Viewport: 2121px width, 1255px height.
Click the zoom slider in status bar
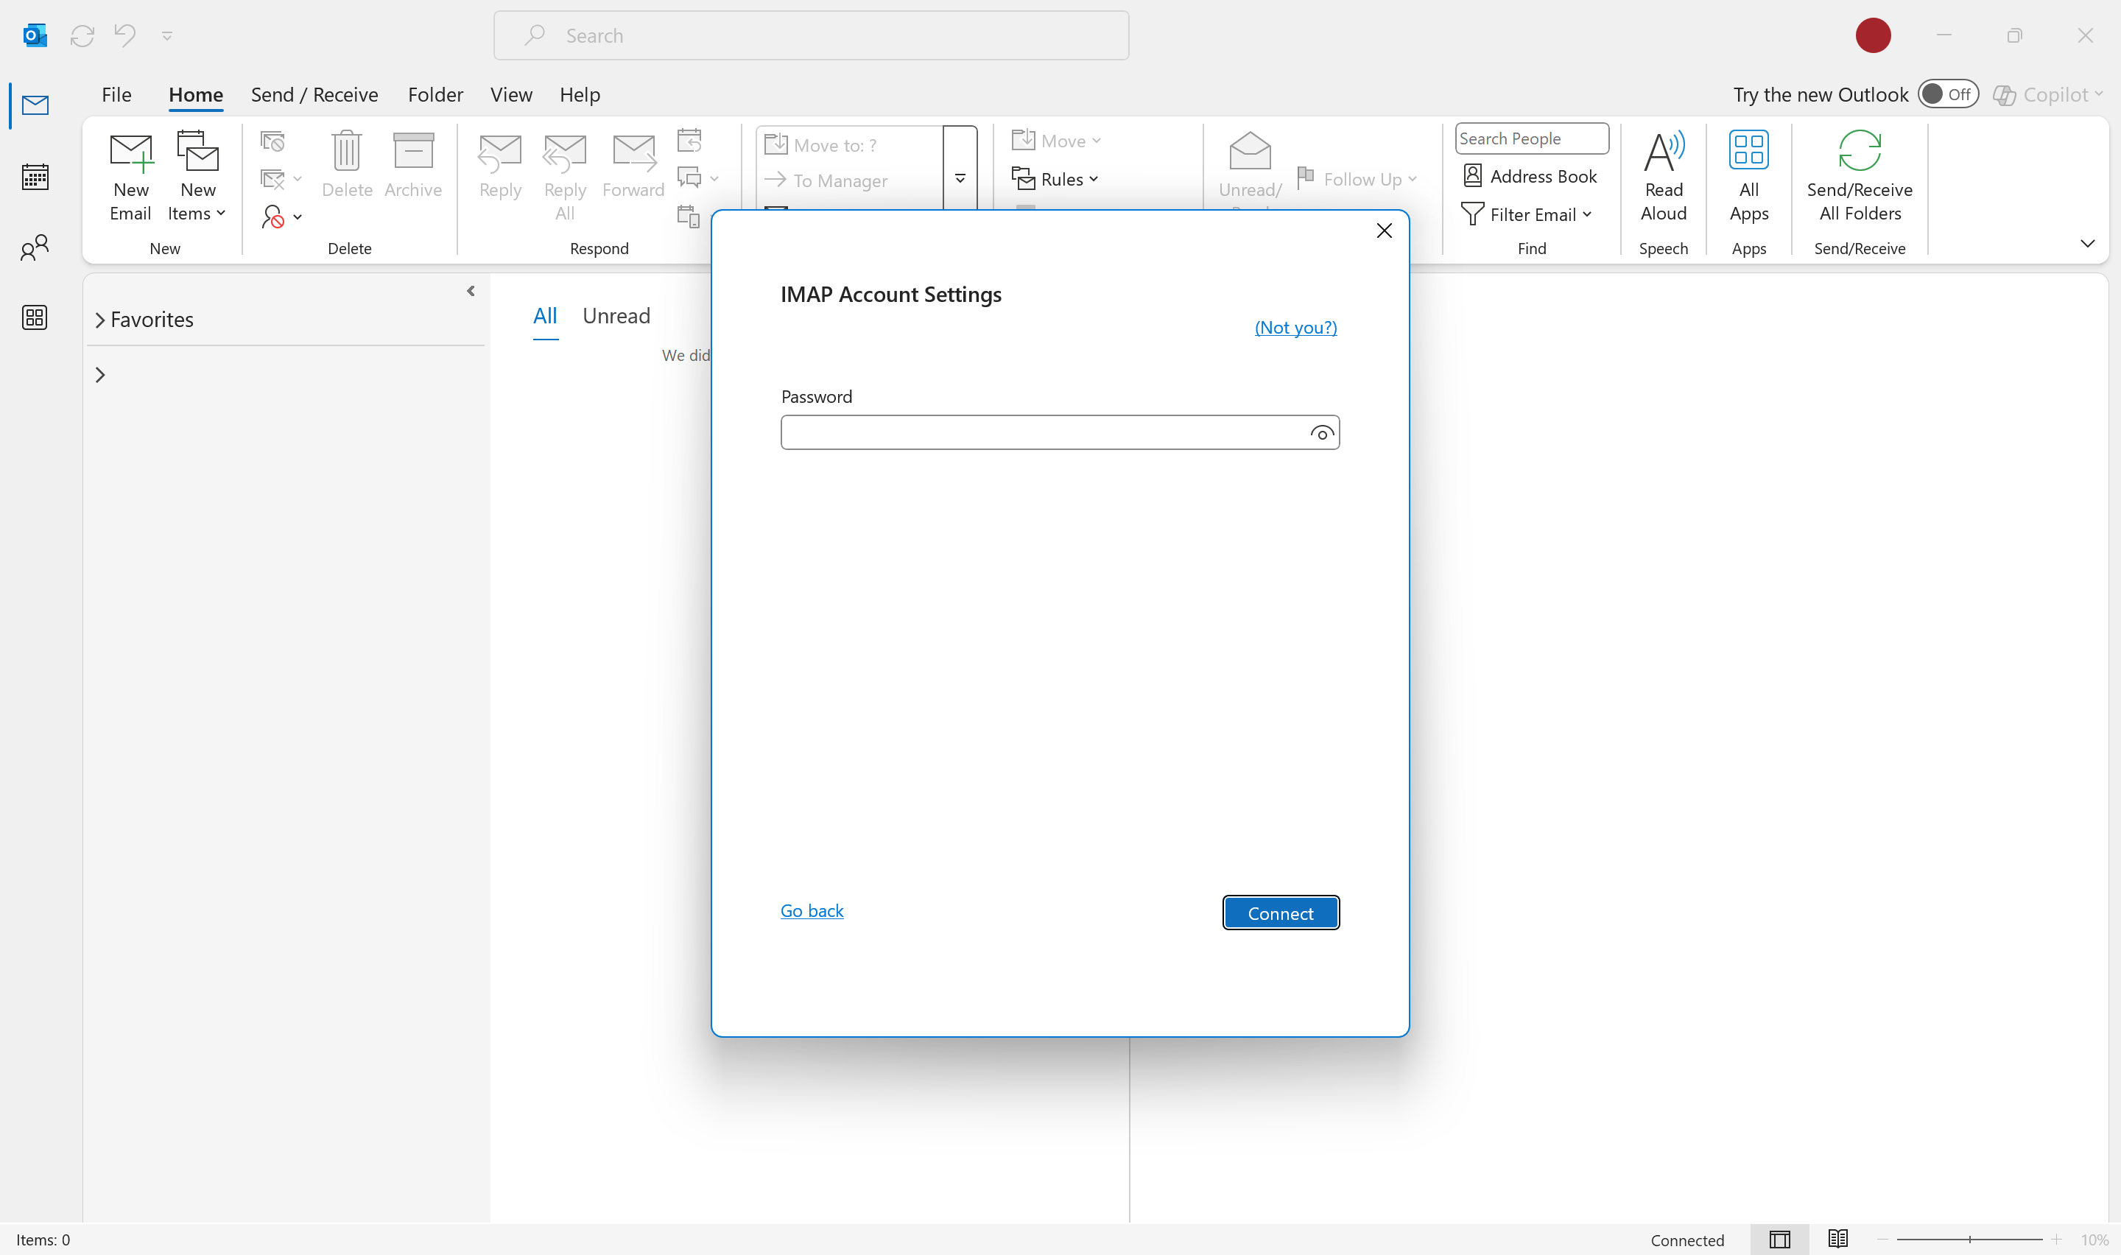1970,1240
